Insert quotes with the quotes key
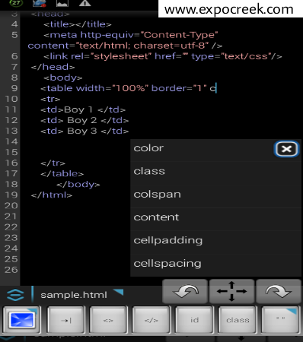Image resolution: width=303 pixels, height=342 pixels. coord(280,320)
